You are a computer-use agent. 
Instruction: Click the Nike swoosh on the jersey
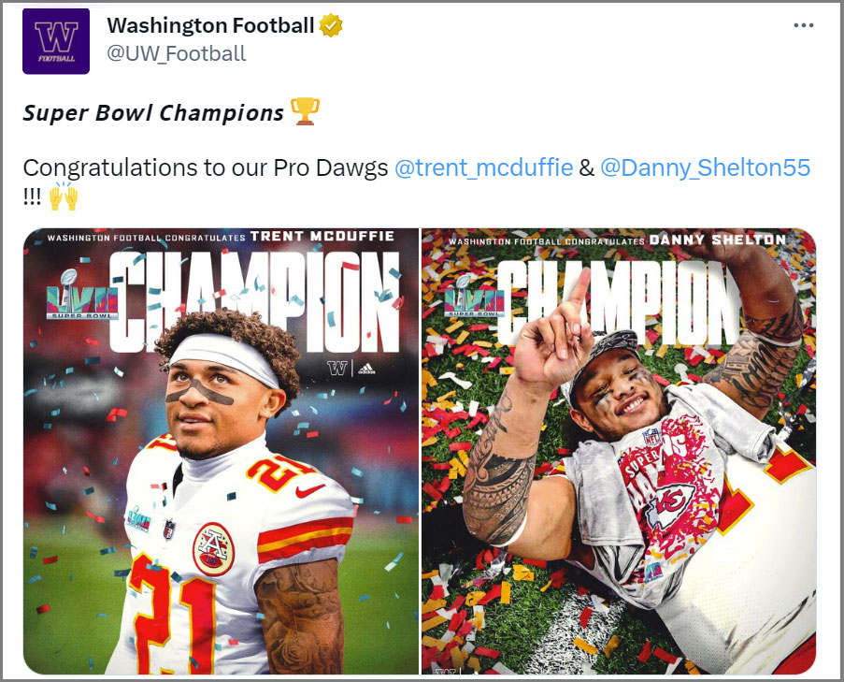tap(310, 490)
